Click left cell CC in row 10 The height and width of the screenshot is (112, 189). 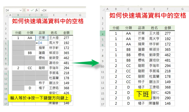(30, 68)
